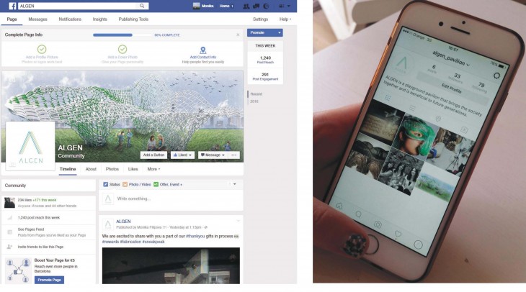This screenshot has width=526, height=292.
Task: Click the Add Contact Info pin icon
Action: pos(203,50)
